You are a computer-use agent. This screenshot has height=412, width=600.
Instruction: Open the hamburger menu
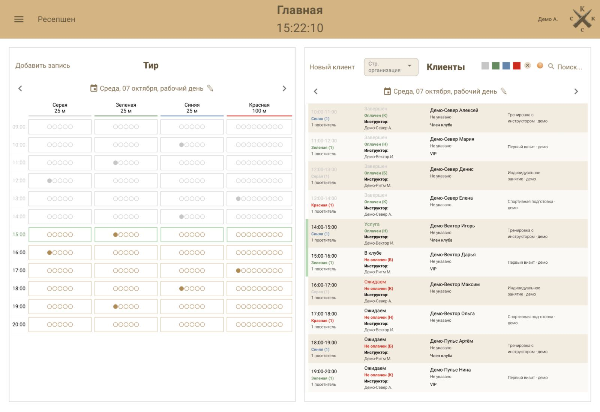coord(19,19)
